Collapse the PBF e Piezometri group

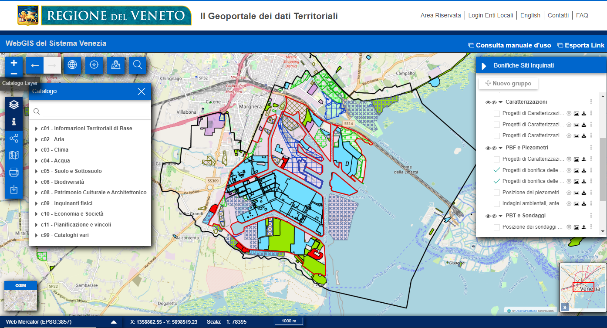[501, 148]
